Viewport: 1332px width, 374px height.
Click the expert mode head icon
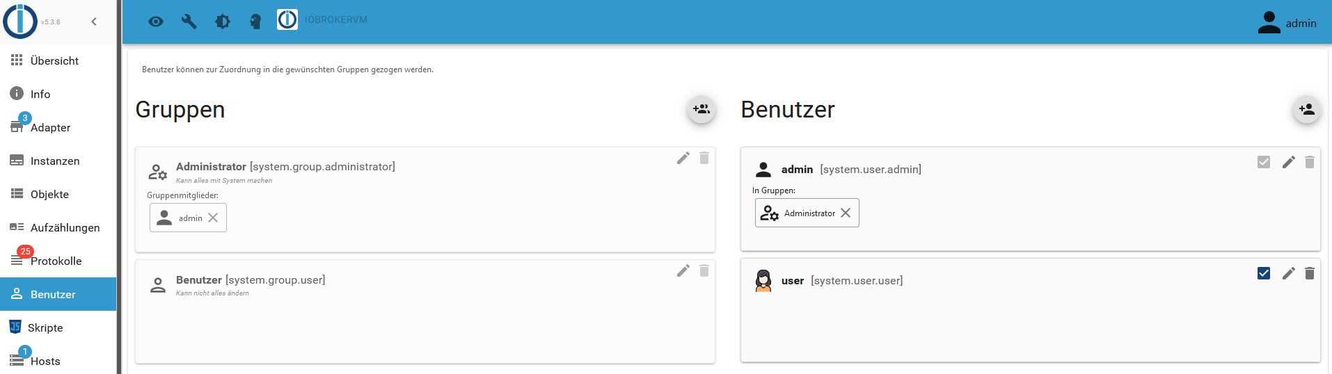point(255,22)
